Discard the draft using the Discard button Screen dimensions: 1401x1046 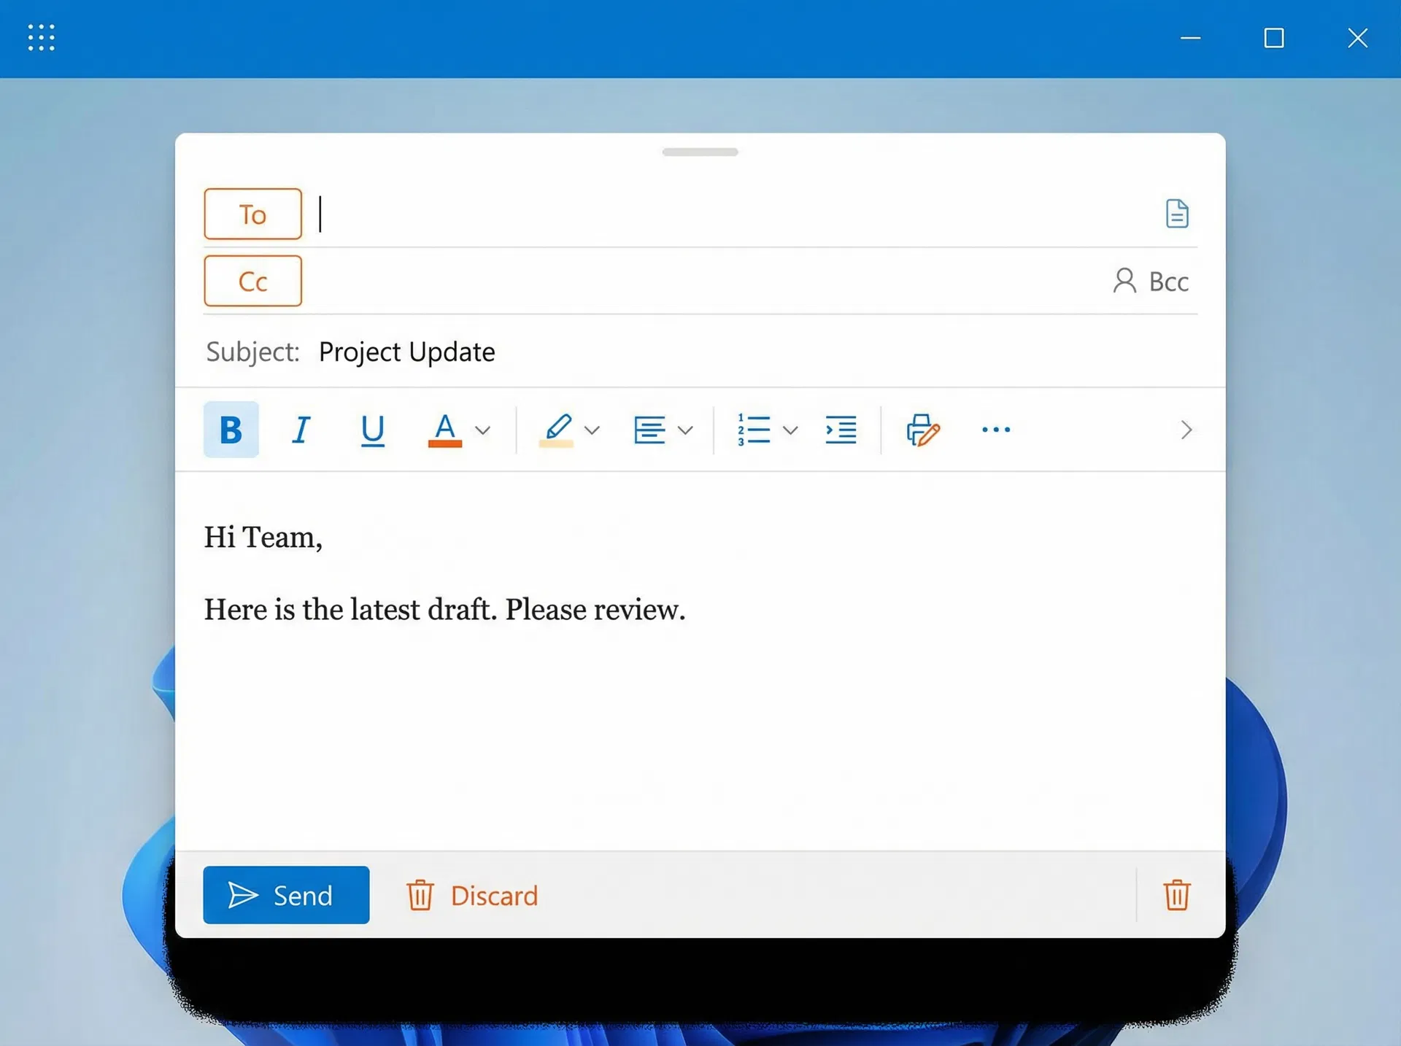point(472,895)
